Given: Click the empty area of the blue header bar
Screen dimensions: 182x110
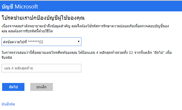Looking at the screenshot, I should coord(110,6).
